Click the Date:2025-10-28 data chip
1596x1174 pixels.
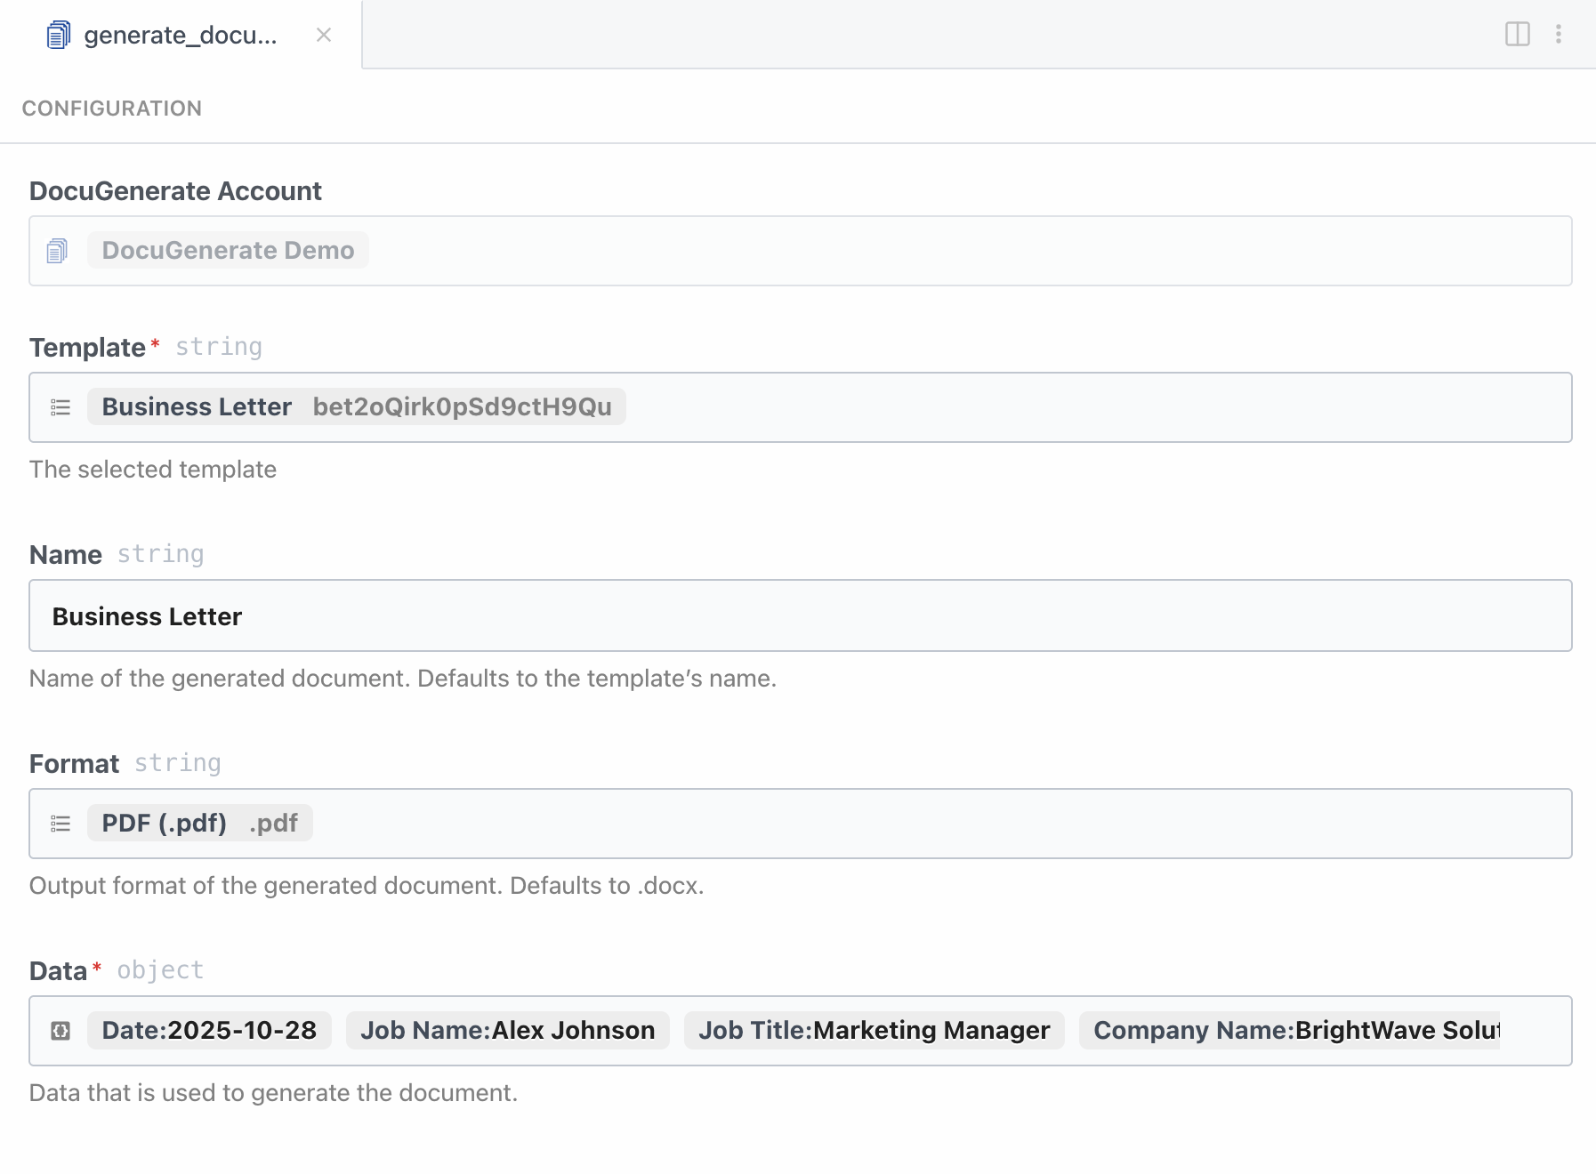coord(209,1030)
